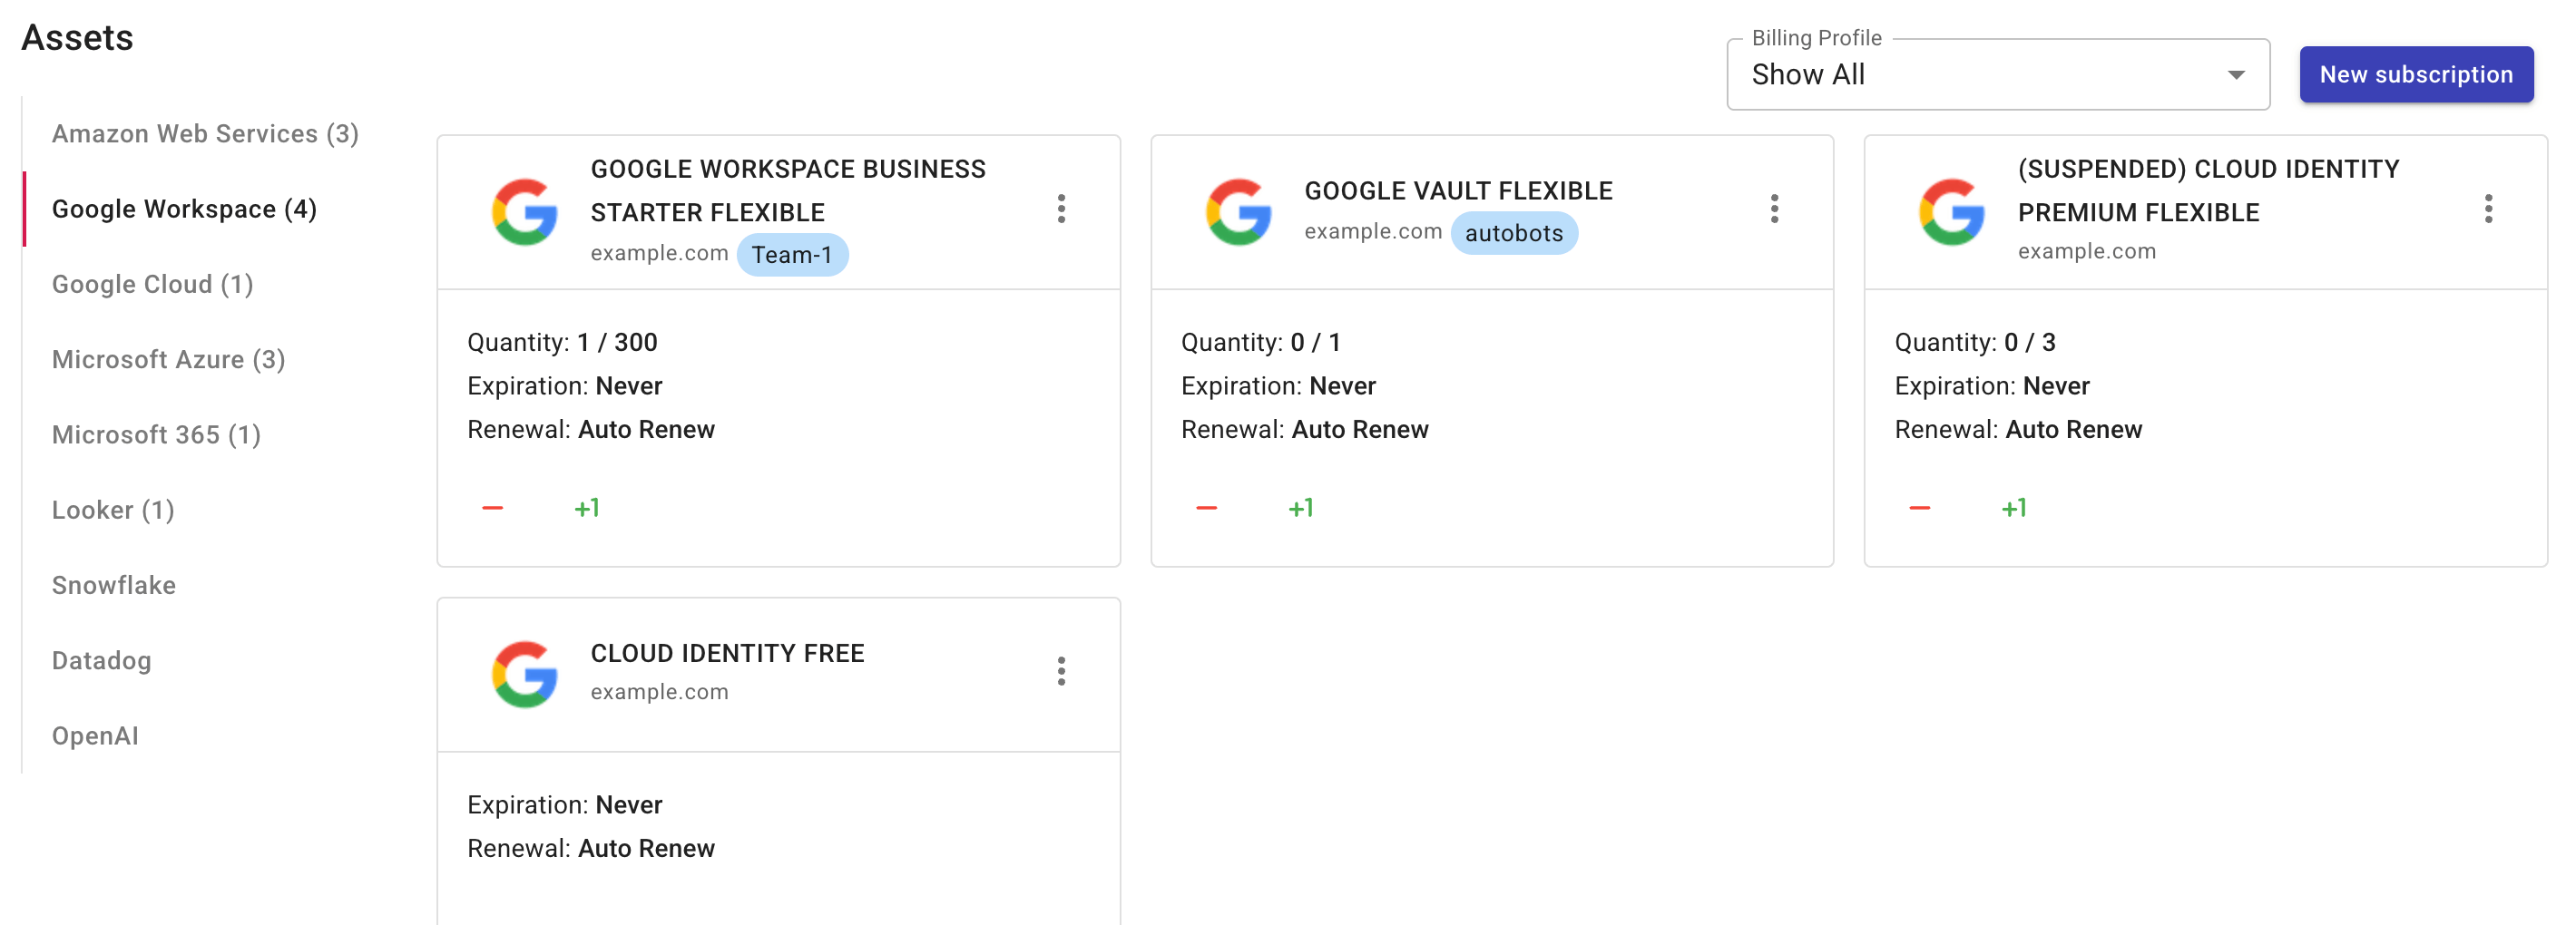Click Google Workspace Business Starter Flexible title
This screenshot has height=925, width=2576.
[x=788, y=190]
